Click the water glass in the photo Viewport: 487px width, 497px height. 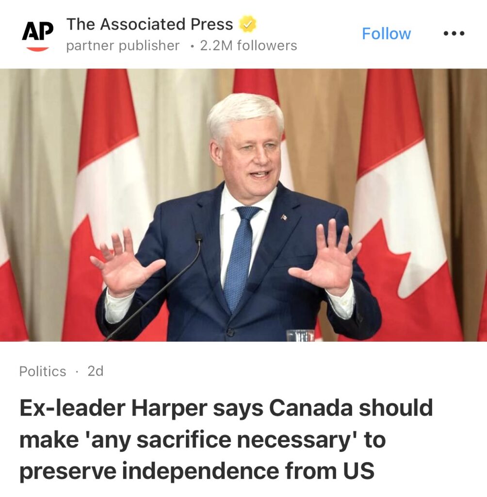[x=300, y=335]
